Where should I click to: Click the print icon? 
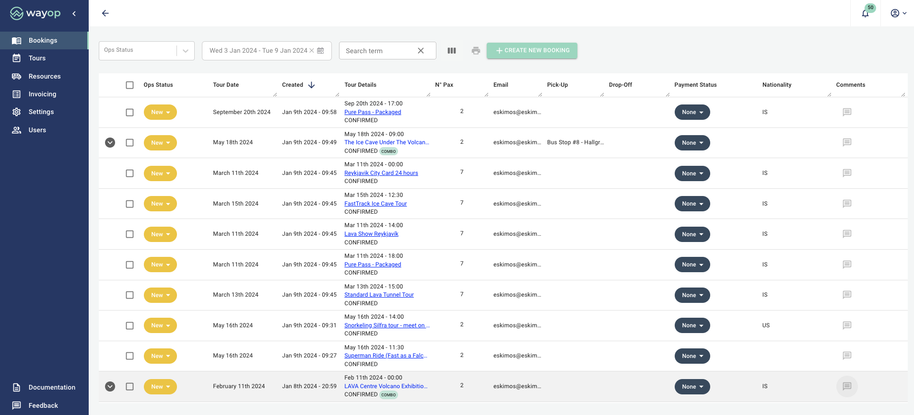(x=476, y=51)
